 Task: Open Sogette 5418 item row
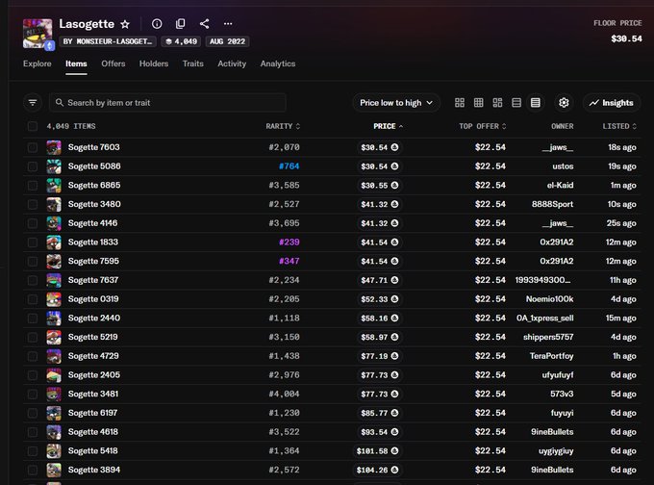(332, 450)
